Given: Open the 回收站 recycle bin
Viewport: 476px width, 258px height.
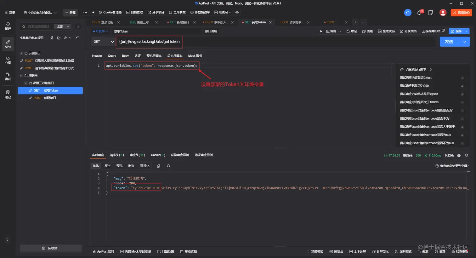Looking at the screenshot, I should click(x=50, y=248).
